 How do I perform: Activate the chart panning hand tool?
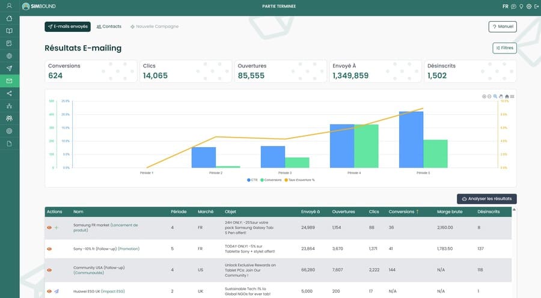pos(501,97)
